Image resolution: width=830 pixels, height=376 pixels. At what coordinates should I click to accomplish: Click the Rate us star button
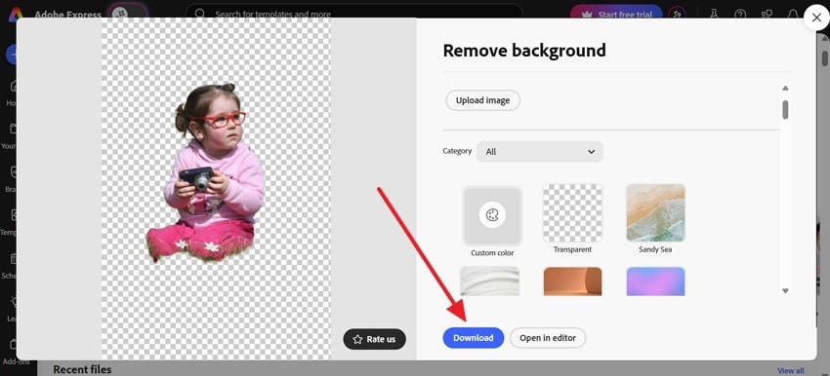coord(374,339)
